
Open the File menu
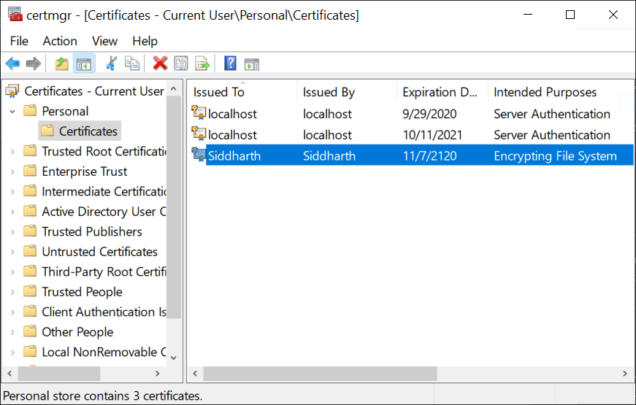tap(19, 41)
